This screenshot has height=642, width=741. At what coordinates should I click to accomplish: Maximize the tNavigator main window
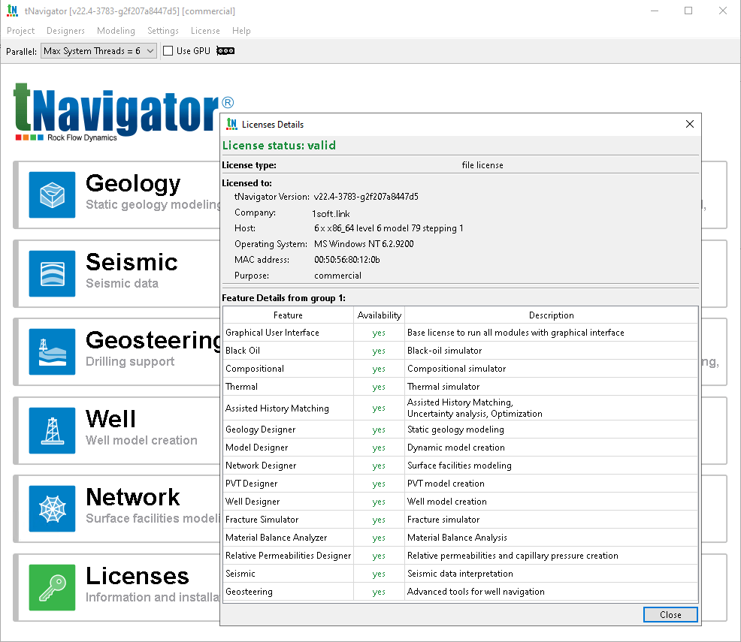click(x=688, y=11)
